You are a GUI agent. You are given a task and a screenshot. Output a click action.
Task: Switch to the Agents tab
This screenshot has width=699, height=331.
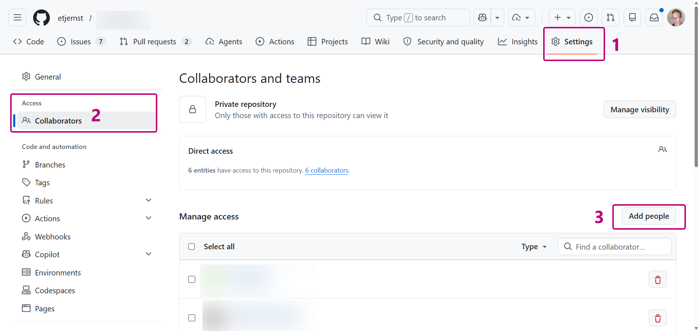click(x=224, y=41)
